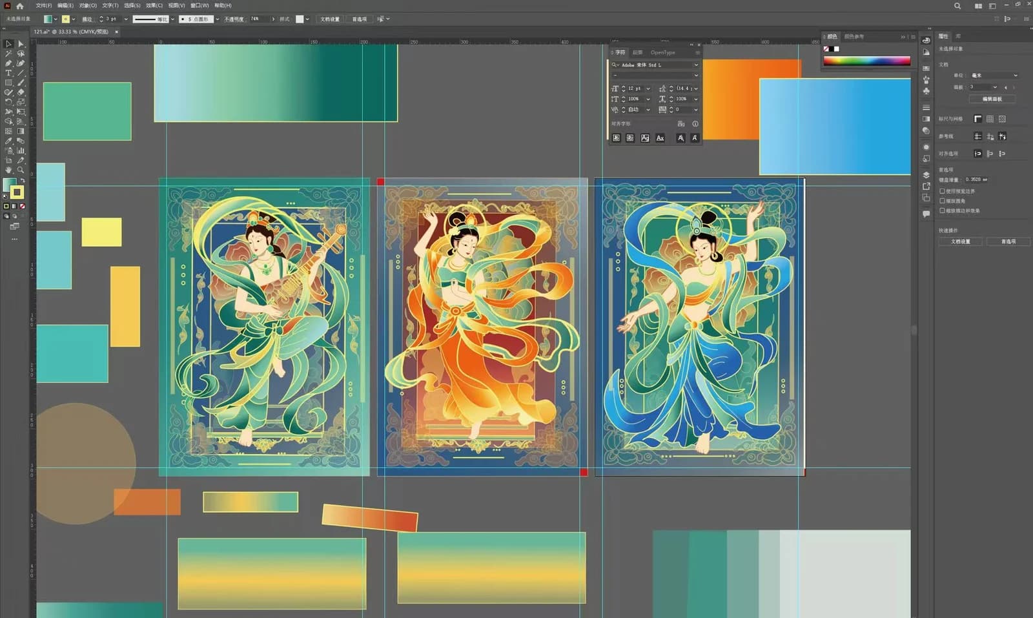
Task: Select the Selection (black arrow) tool
Action: [8, 44]
